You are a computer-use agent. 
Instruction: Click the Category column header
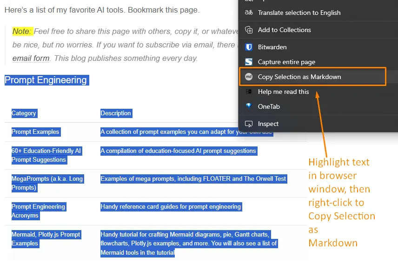coord(24,113)
